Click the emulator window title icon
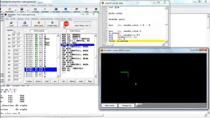 tap(6, 14)
